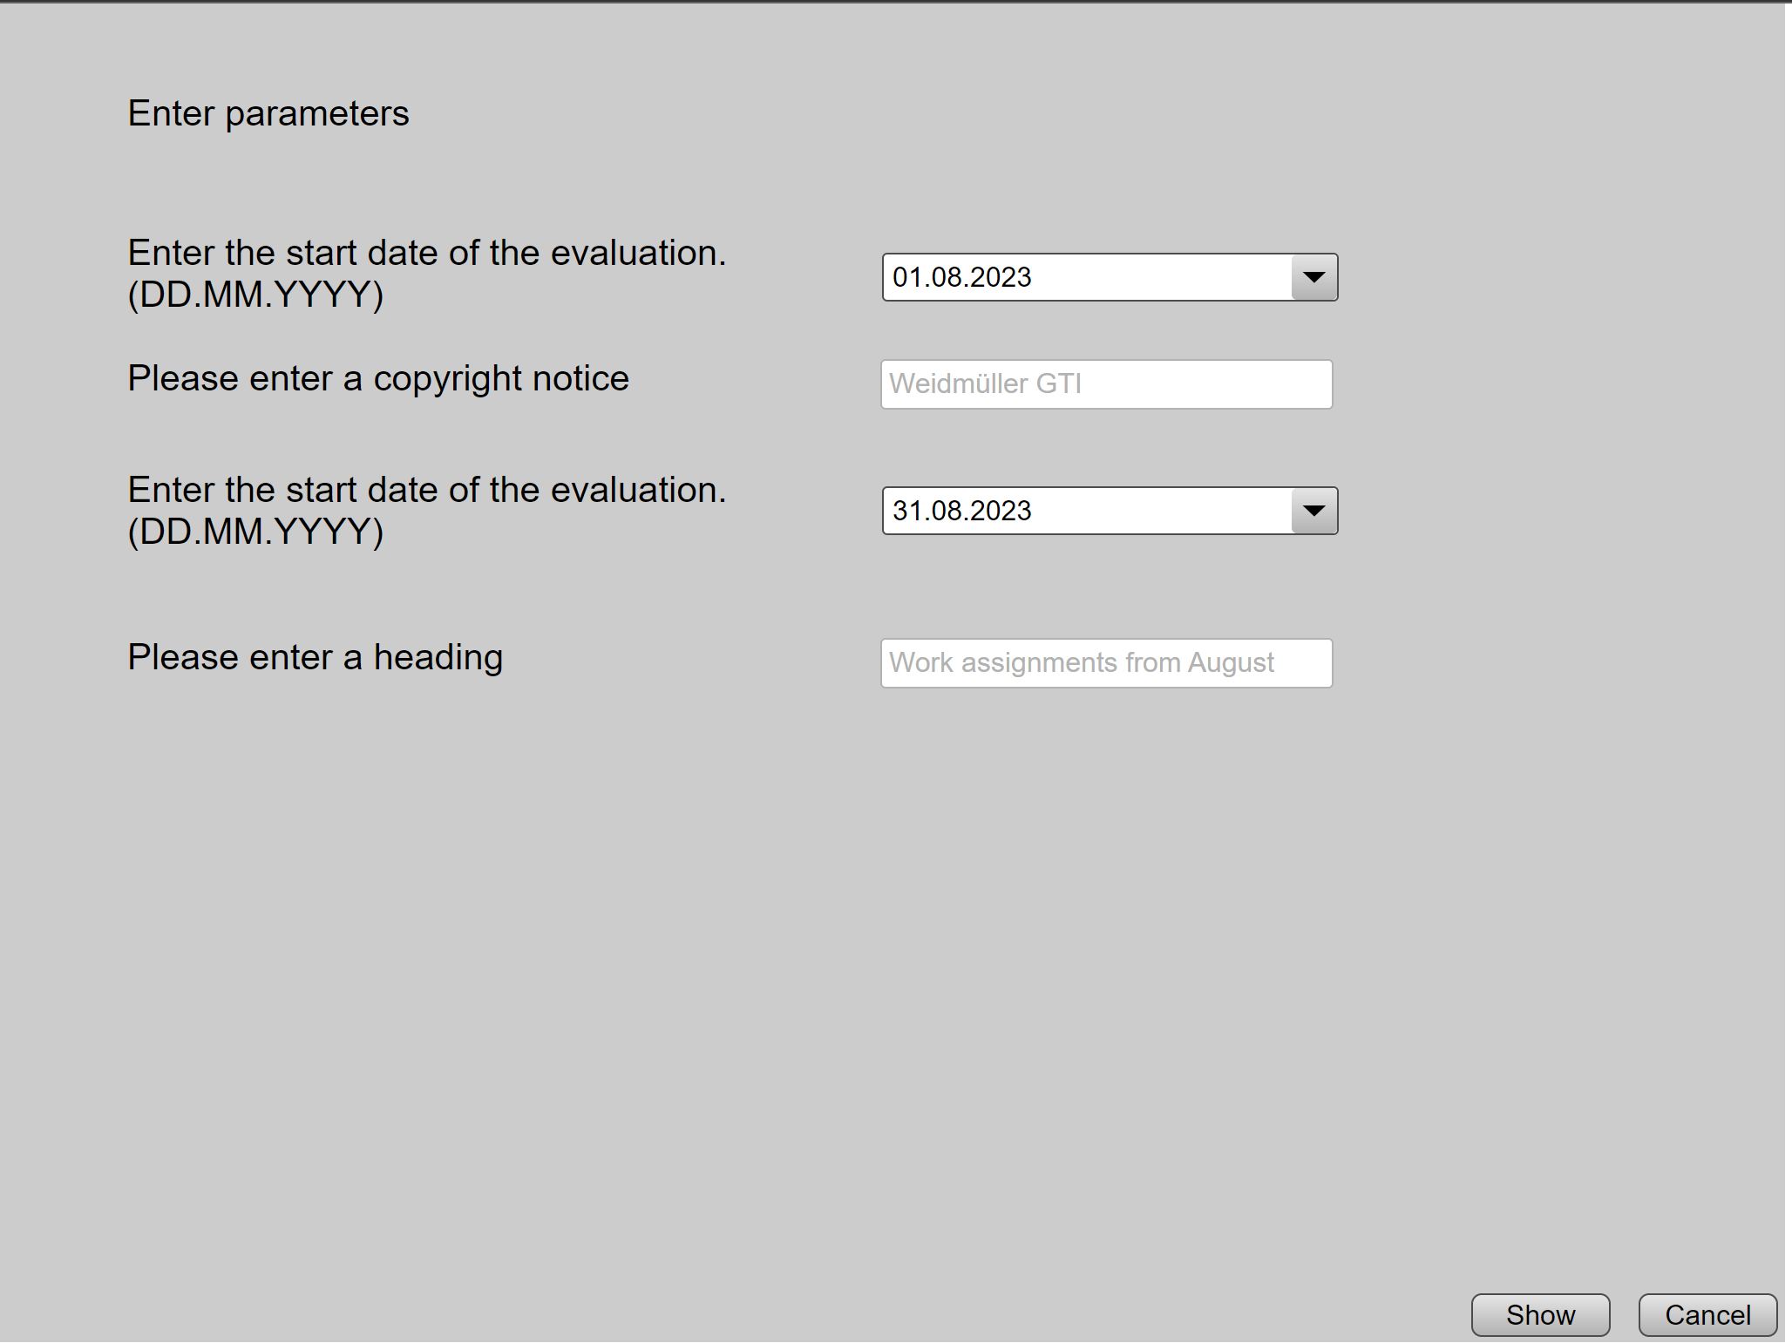Viewport: 1792px width, 1343px height.
Task: Click the Please enter a copyright notice label
Action: pyautogui.click(x=378, y=378)
